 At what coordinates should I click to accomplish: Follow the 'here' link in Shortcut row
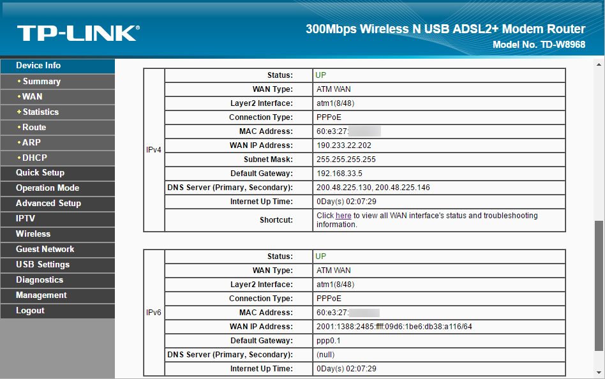click(343, 216)
